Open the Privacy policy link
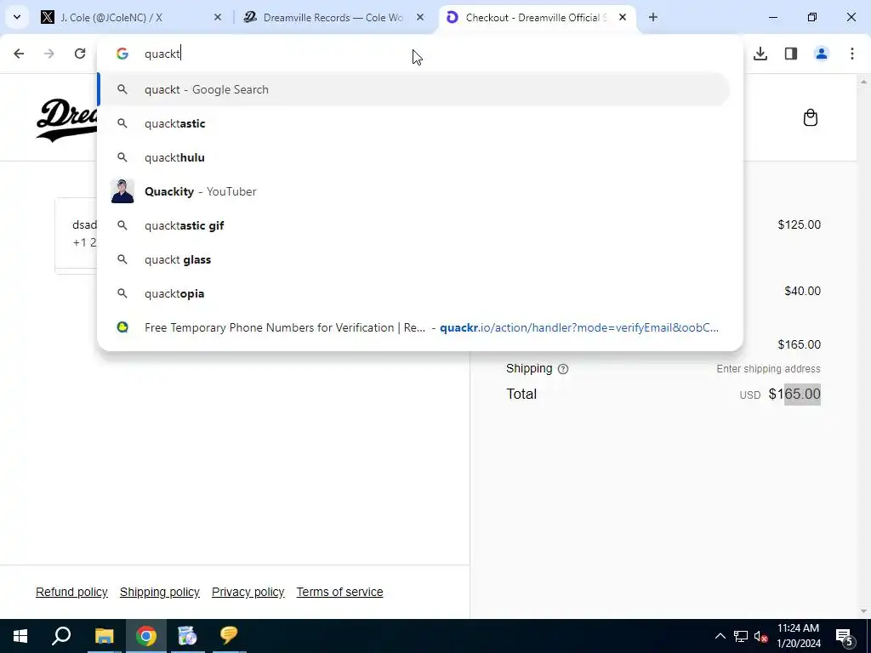 point(248,592)
